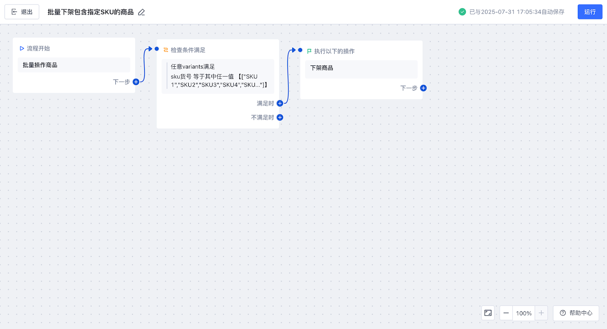The width and height of the screenshot is (607, 329).
Task: Open the 帮助中心 help center
Action: click(576, 313)
